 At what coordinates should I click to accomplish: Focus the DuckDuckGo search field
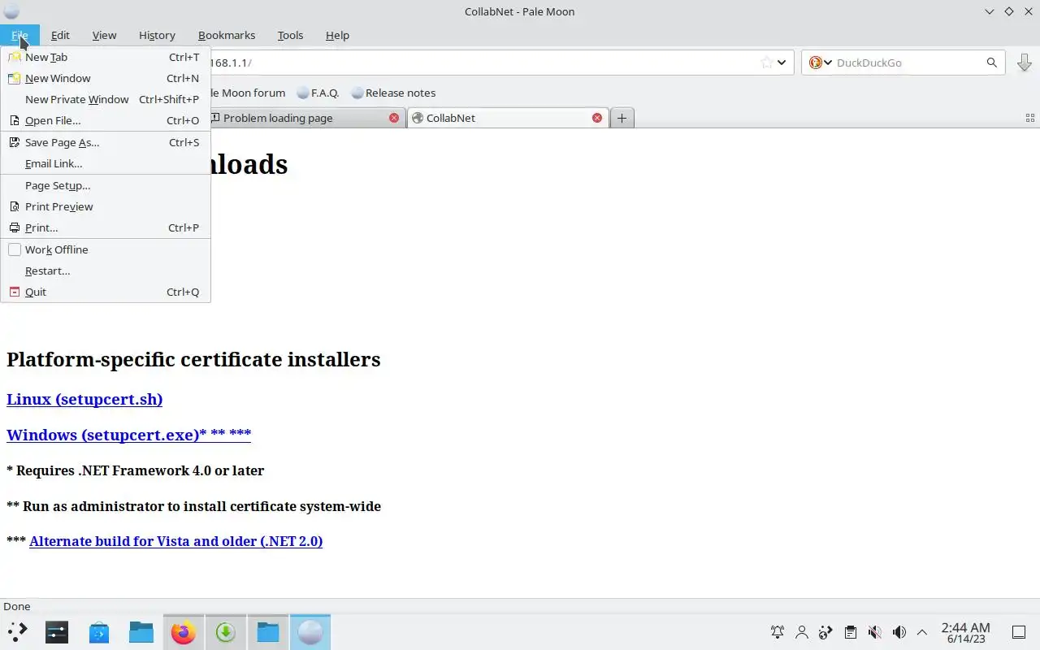click(x=908, y=63)
